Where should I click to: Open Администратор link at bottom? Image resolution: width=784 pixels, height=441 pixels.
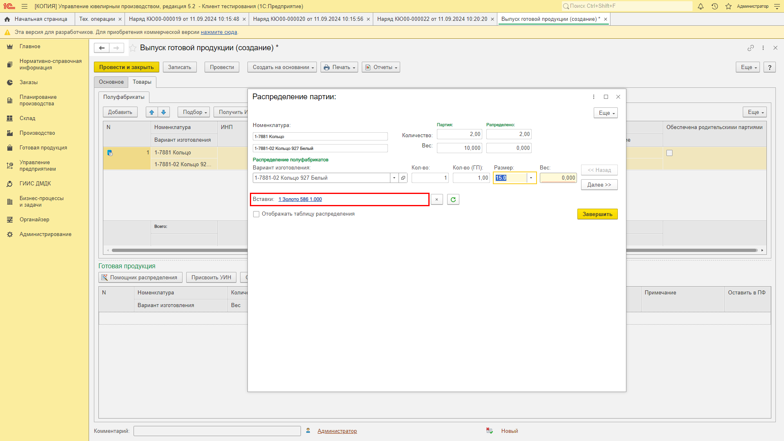click(x=337, y=431)
